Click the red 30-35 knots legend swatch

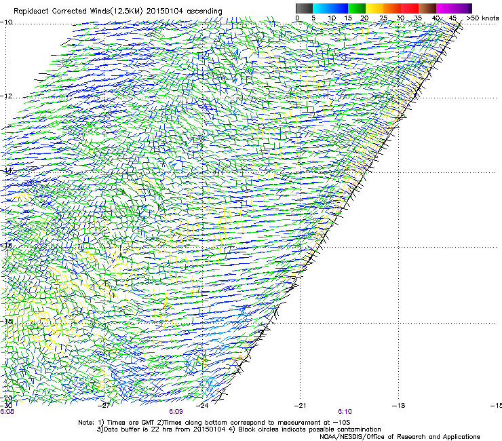[x=410, y=8]
